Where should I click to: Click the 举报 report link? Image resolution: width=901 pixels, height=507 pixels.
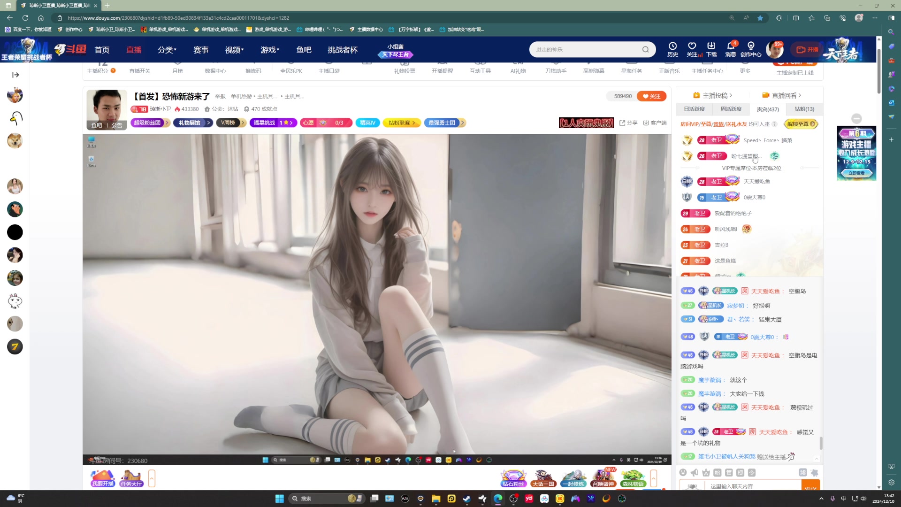220,96
